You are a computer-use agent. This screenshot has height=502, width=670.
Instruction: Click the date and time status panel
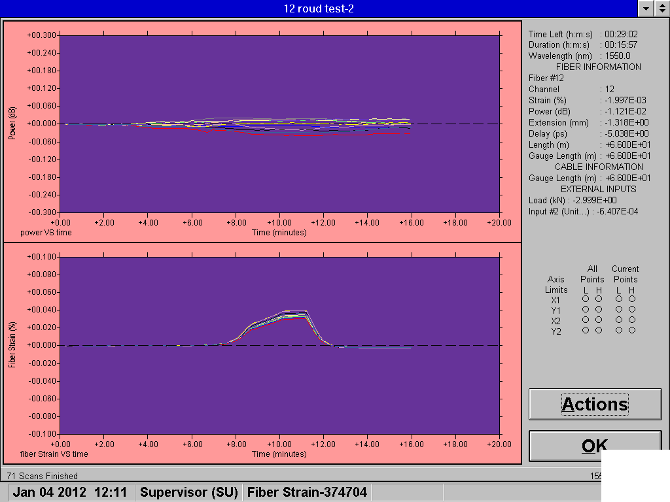72,492
